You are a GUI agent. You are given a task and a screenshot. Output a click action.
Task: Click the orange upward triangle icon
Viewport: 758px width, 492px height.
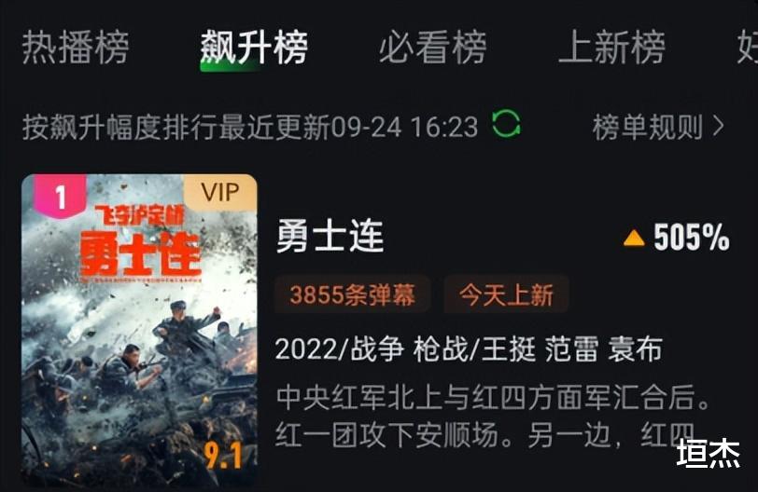click(x=634, y=238)
